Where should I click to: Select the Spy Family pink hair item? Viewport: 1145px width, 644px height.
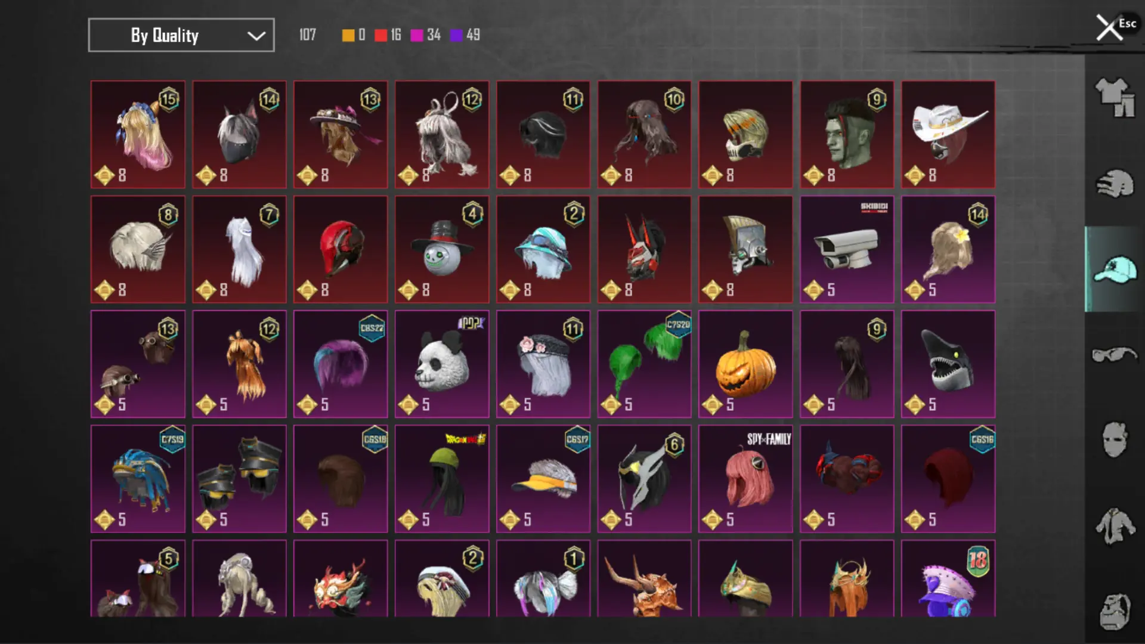coord(745,479)
